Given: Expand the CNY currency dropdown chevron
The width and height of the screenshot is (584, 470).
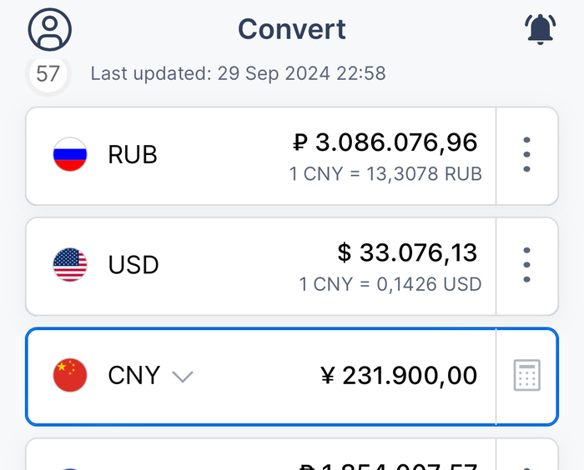Looking at the screenshot, I should pos(183,377).
